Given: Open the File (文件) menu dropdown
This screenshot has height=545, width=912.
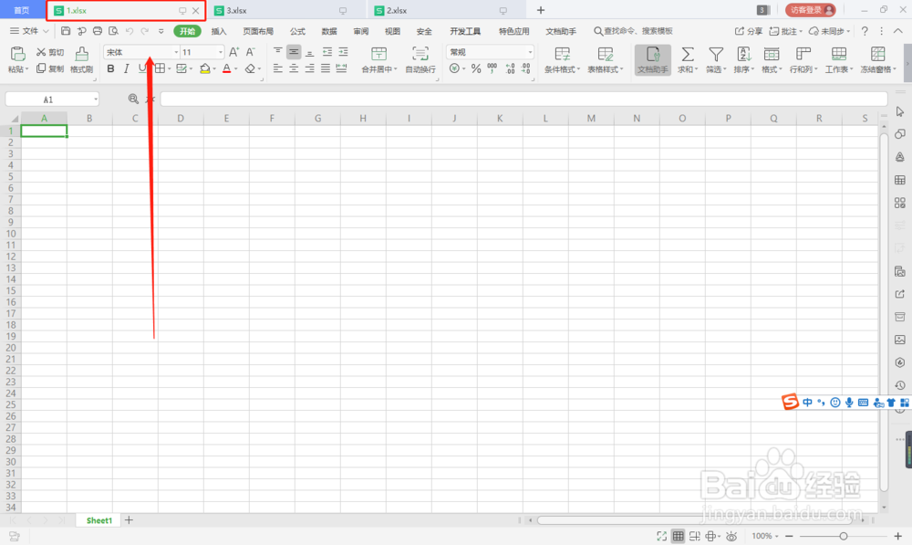Looking at the screenshot, I should pos(30,31).
